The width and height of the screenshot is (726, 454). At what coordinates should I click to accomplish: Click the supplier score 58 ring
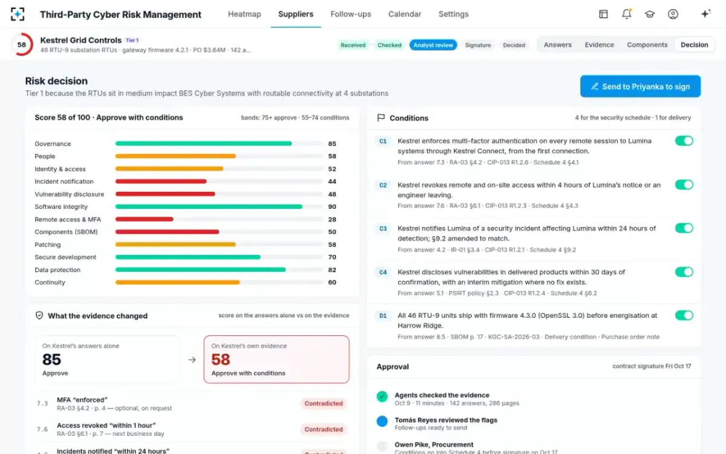tap(22, 45)
